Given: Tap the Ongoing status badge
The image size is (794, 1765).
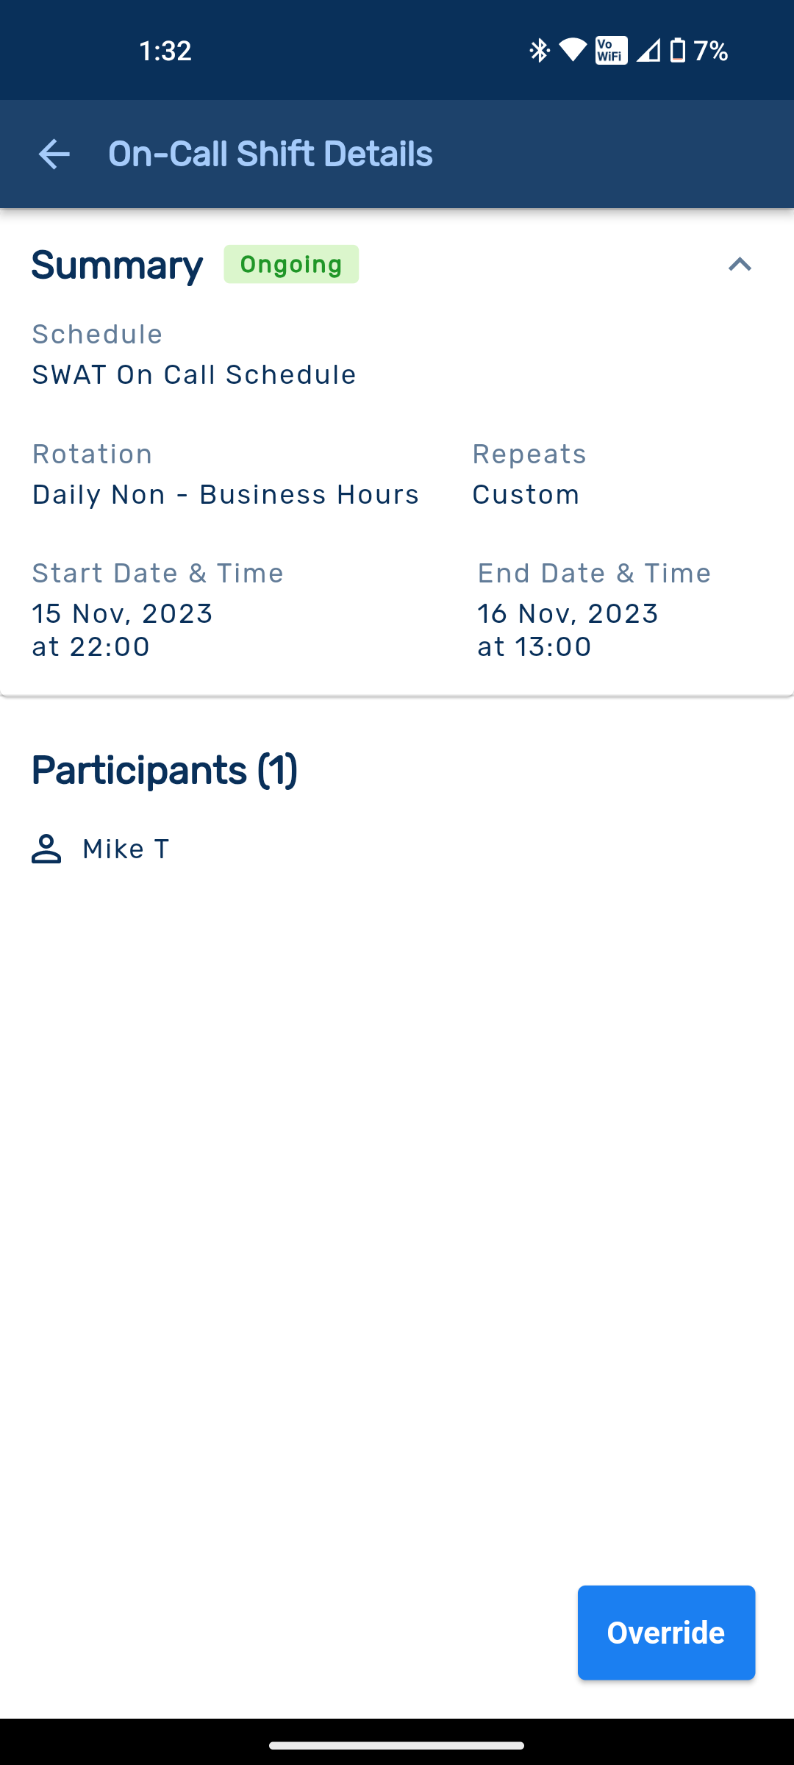Looking at the screenshot, I should coord(291,265).
